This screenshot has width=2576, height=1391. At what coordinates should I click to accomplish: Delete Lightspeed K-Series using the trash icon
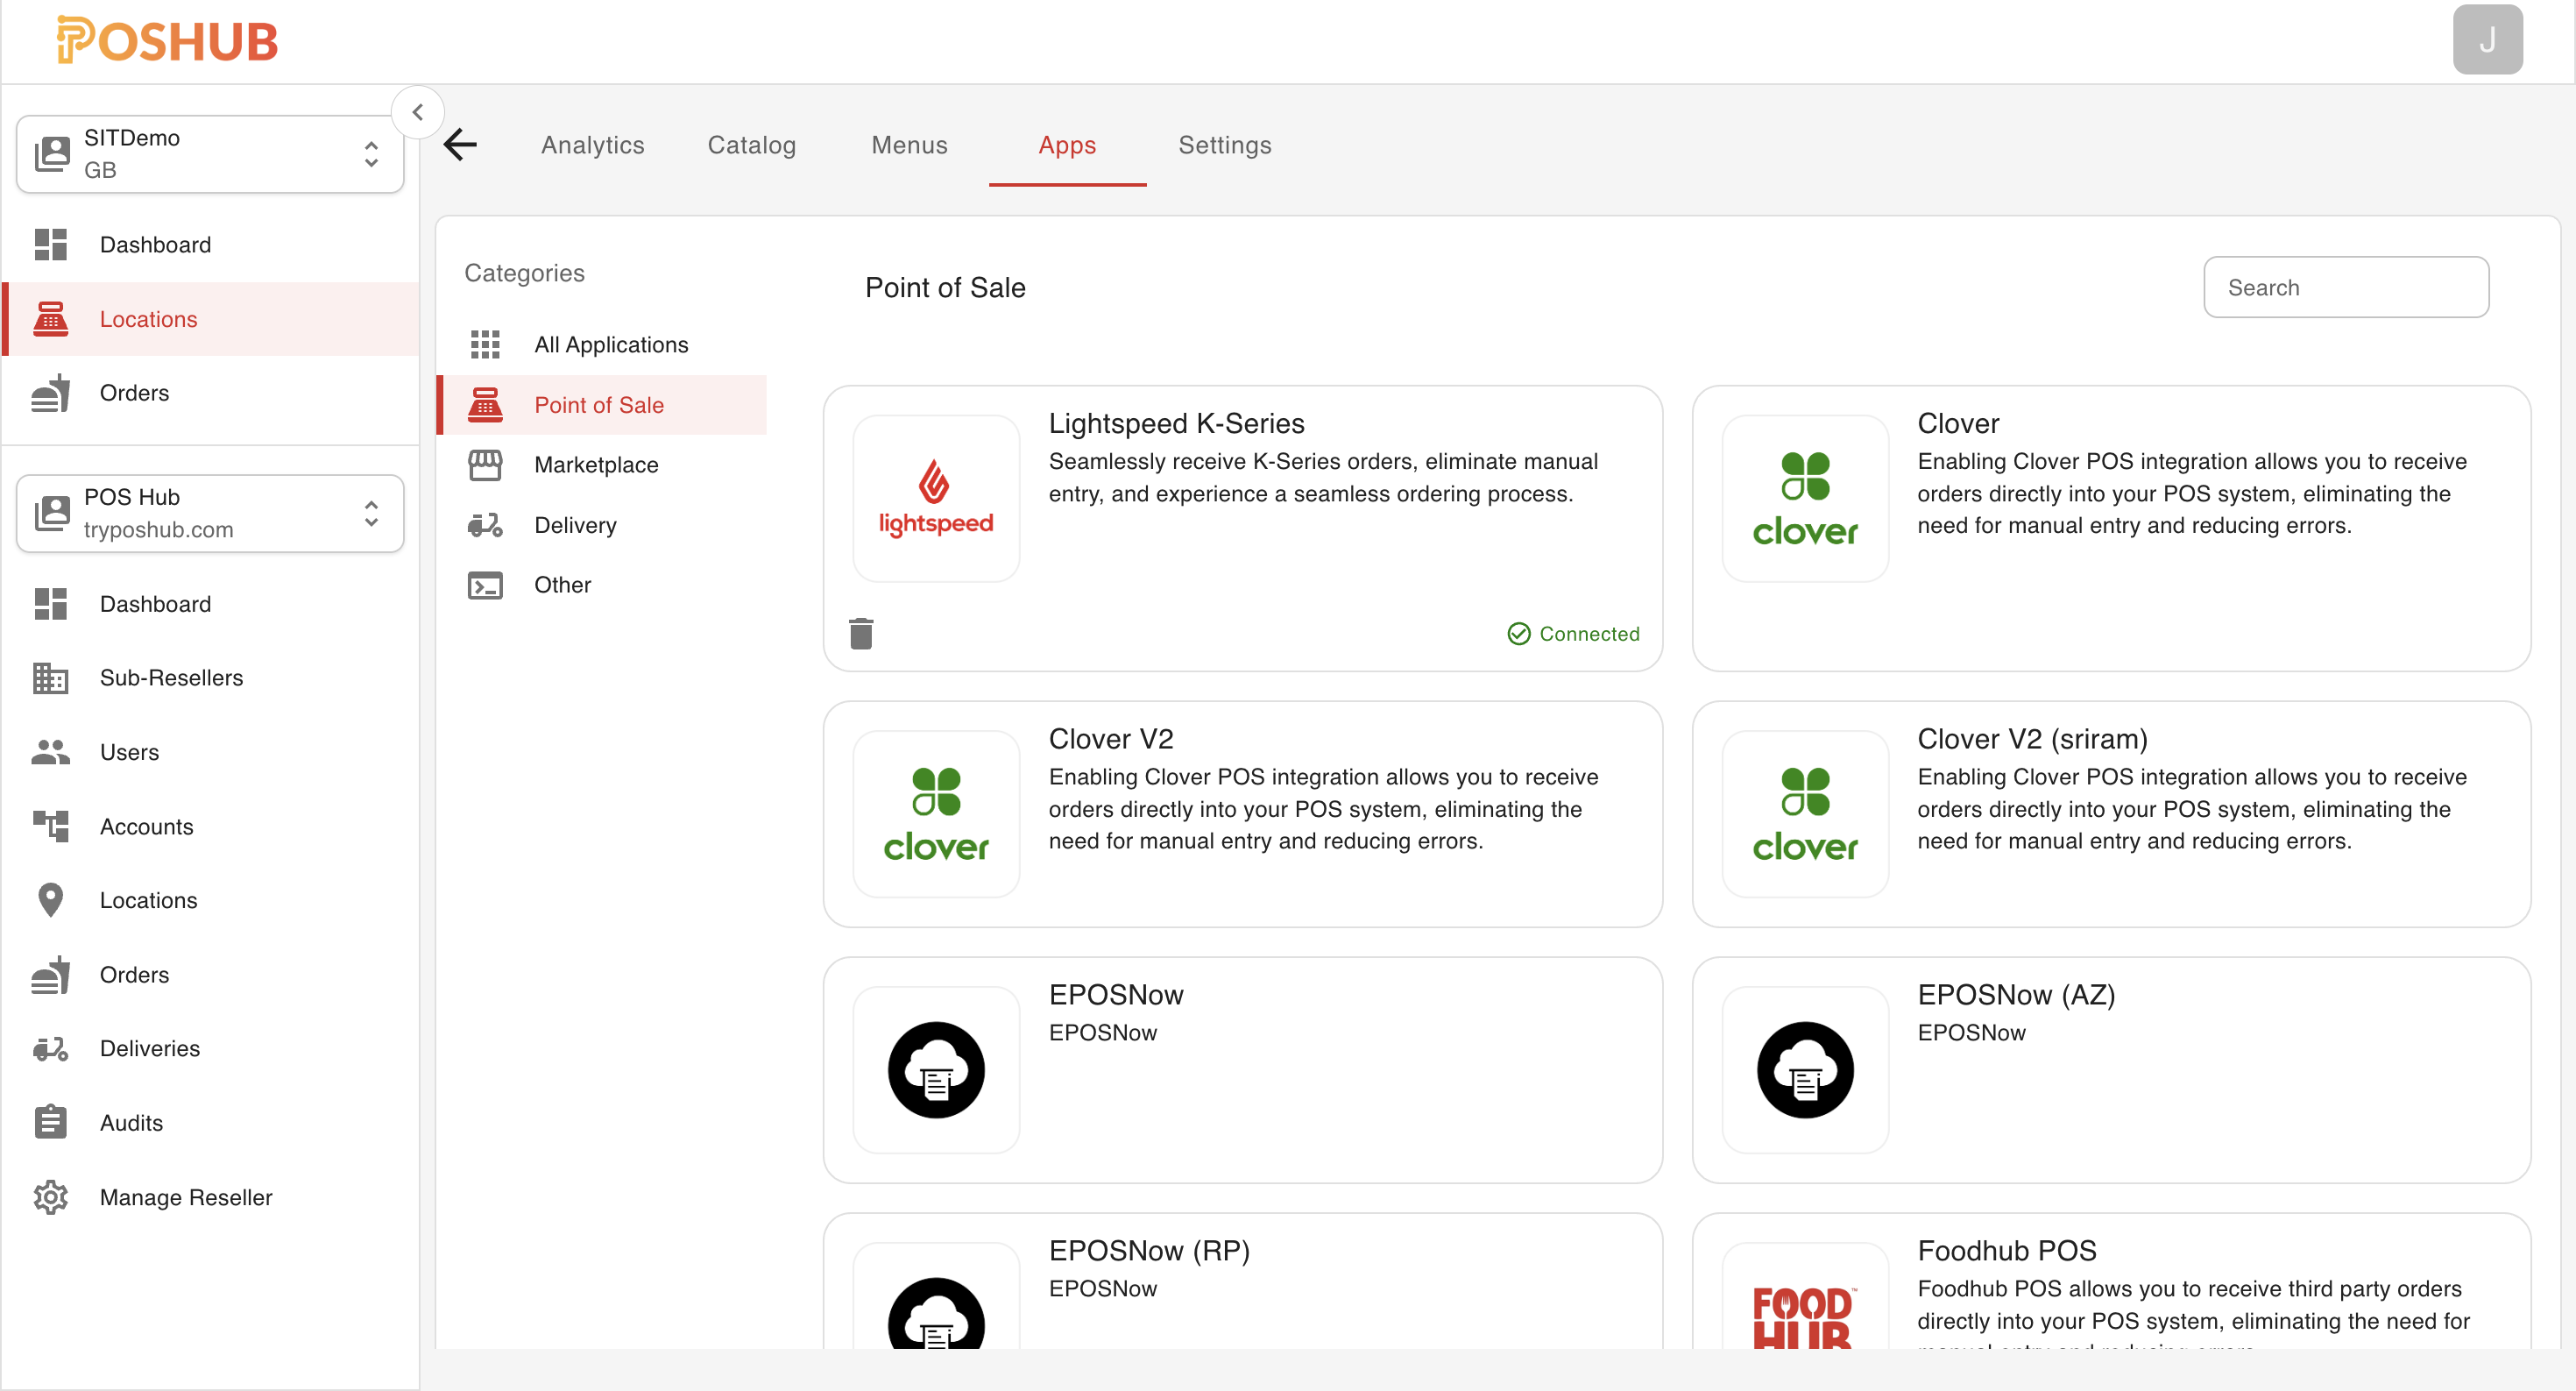pyautogui.click(x=862, y=633)
